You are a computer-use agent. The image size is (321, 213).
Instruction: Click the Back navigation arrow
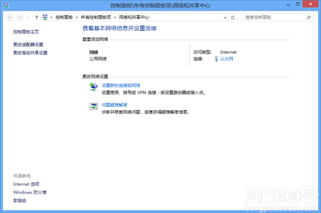pos(10,17)
